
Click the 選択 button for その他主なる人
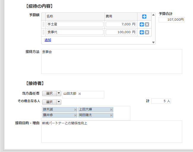(x=49, y=102)
